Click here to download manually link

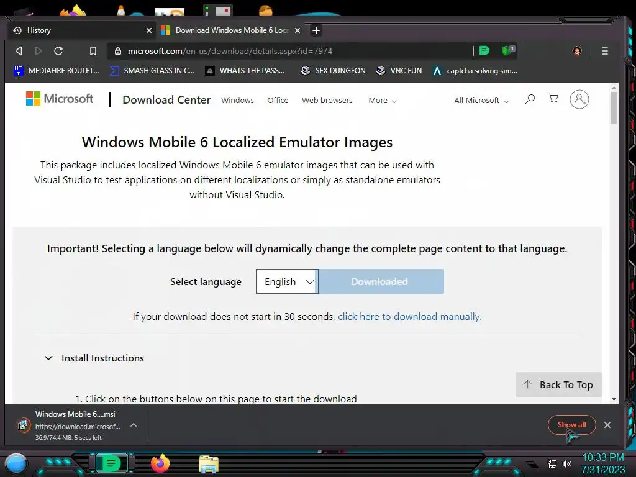[x=409, y=316]
